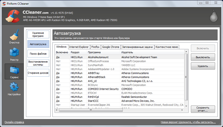Click the new version download link
The height and width of the screenshot is (127, 223).
[188, 122]
